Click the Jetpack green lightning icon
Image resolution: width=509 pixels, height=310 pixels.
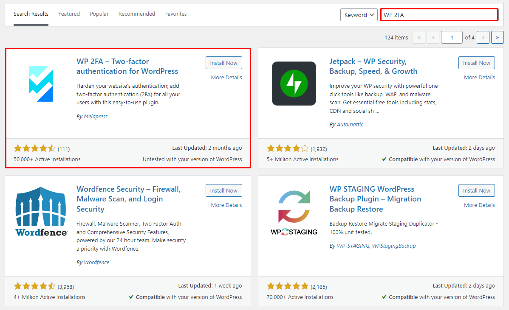click(x=294, y=84)
